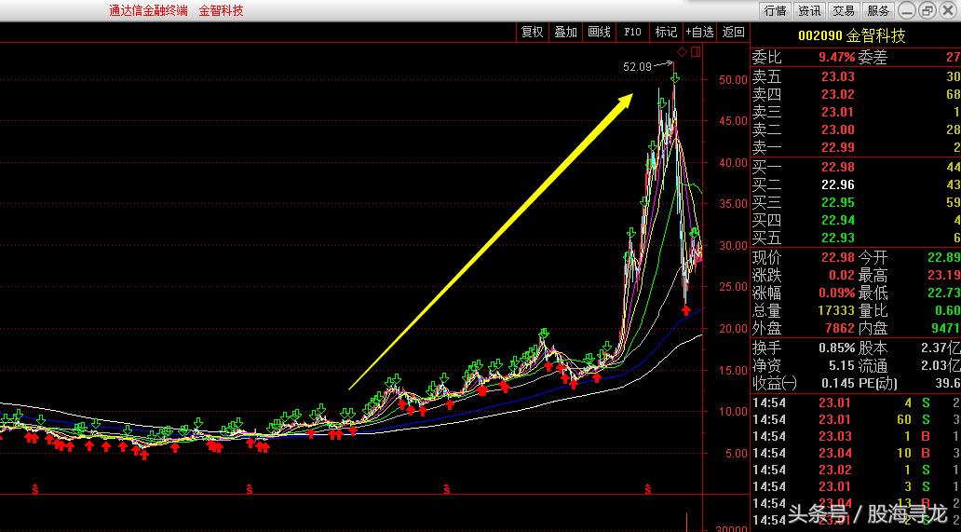This screenshot has width=961, height=532.
Task: Click 现价 current price 22.98
Action: pyautogui.click(x=838, y=257)
